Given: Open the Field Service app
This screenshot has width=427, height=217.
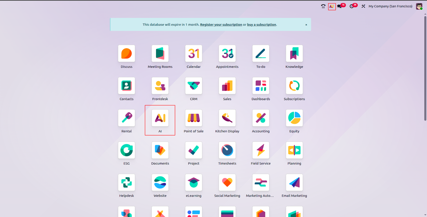Looking at the screenshot, I should (261, 150).
